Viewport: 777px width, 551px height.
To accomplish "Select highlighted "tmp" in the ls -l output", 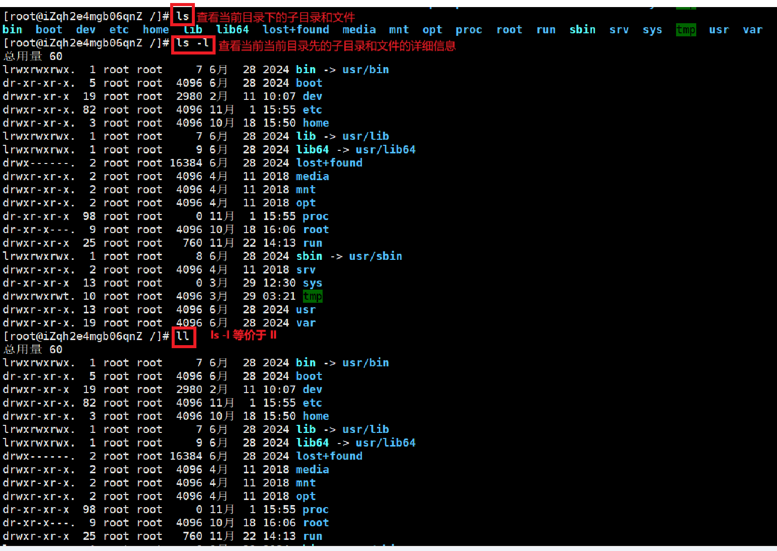I will (313, 296).
